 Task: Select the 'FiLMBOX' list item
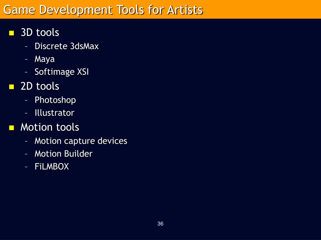pyautogui.click(x=52, y=167)
